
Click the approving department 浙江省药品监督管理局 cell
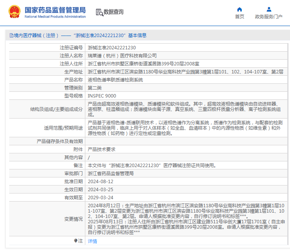pos(111,174)
